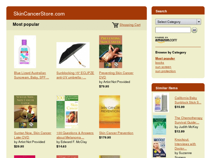Image resolution: width=212 pixels, height=158 pixels.
Task: Open the Chemotherapy Survival Guide link
Action: 188,120
